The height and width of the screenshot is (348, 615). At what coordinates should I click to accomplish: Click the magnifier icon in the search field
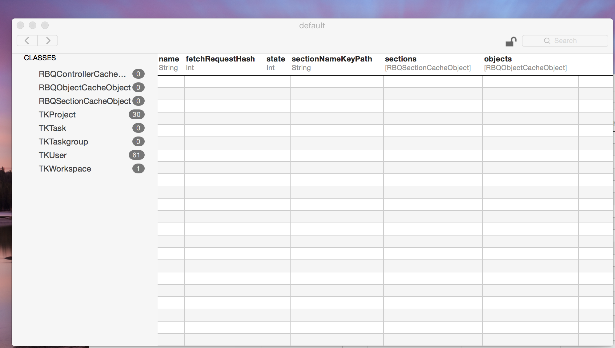tap(547, 41)
